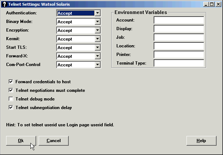Click the Start TLS label
The height and width of the screenshot is (155, 223).
tap(16, 47)
